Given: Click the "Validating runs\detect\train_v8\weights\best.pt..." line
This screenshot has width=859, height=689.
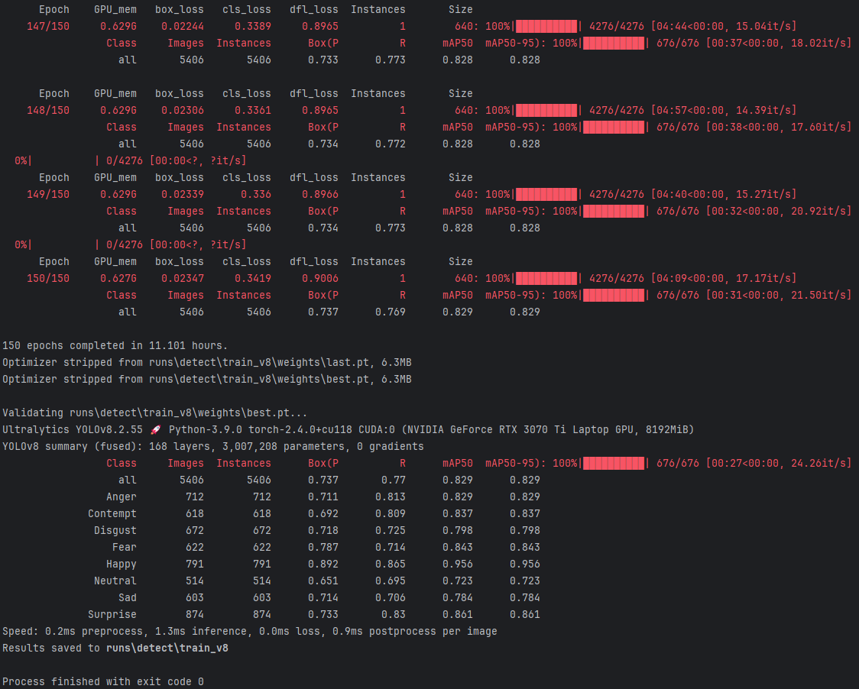Looking at the screenshot, I should coord(155,413).
